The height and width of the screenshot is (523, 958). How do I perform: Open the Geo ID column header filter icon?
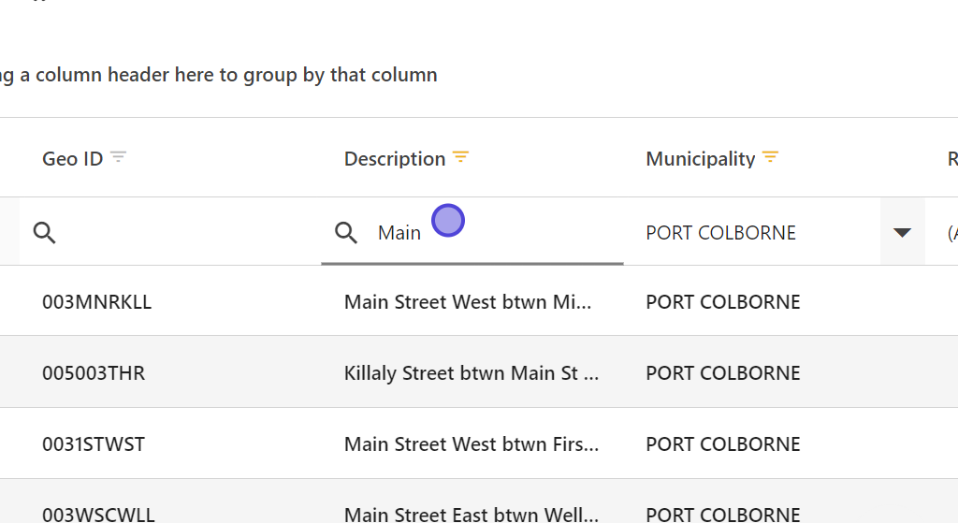point(118,157)
